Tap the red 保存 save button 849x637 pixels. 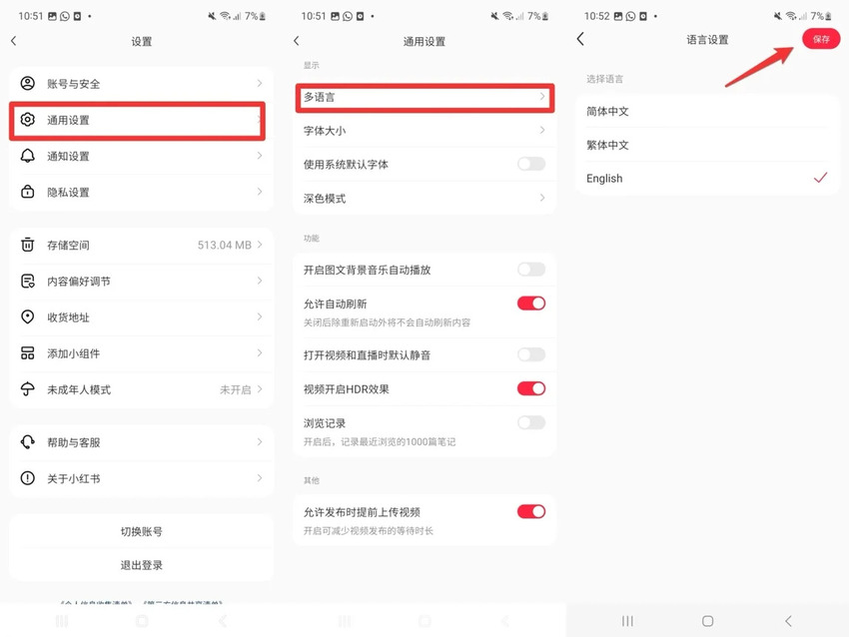coord(820,39)
